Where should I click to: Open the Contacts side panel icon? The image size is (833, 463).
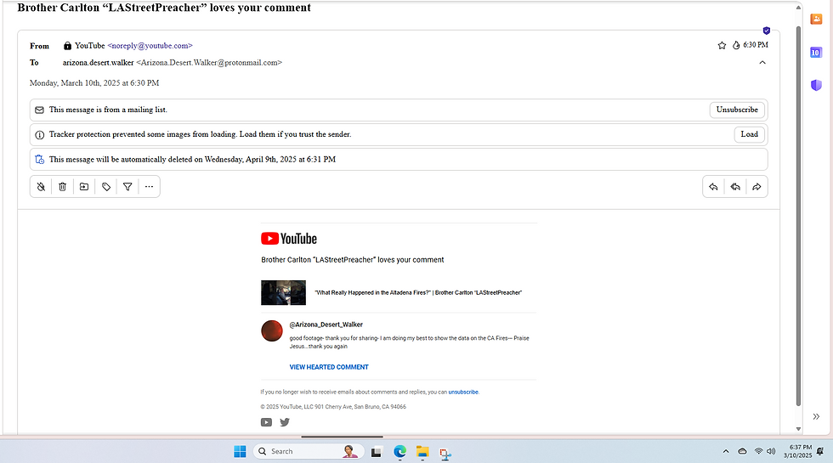(x=816, y=19)
